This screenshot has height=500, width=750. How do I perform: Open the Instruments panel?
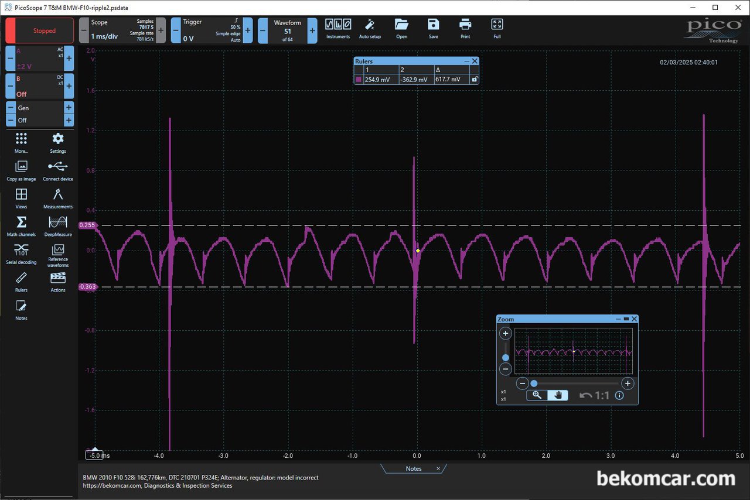(338, 28)
